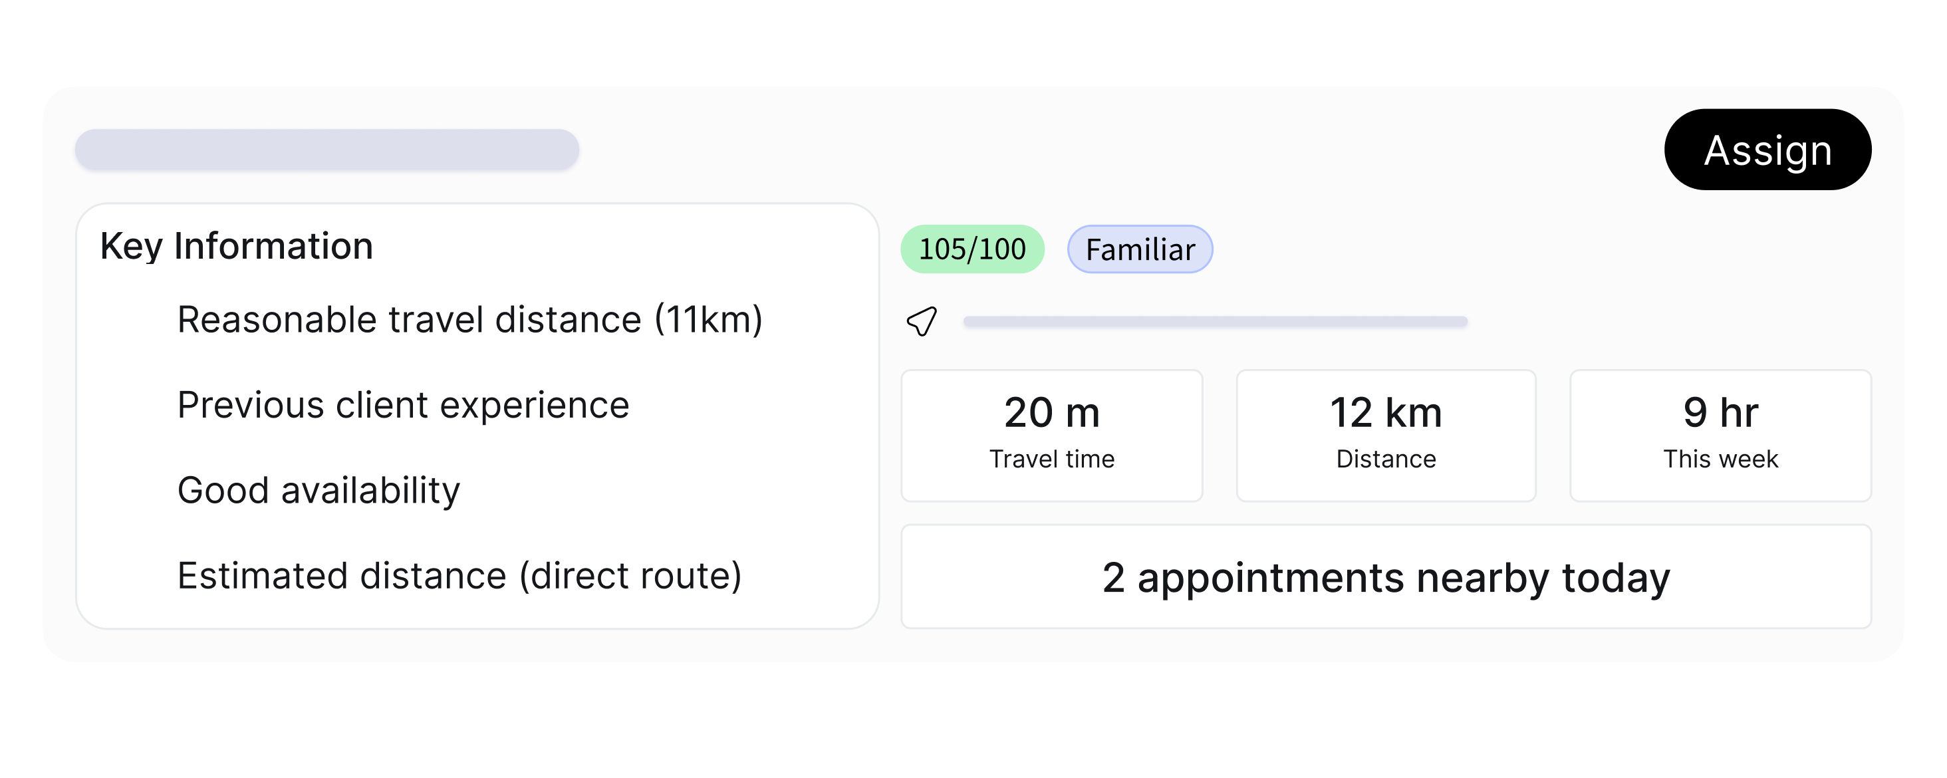
Task: Click the 9 hr value
Action: (1720, 413)
